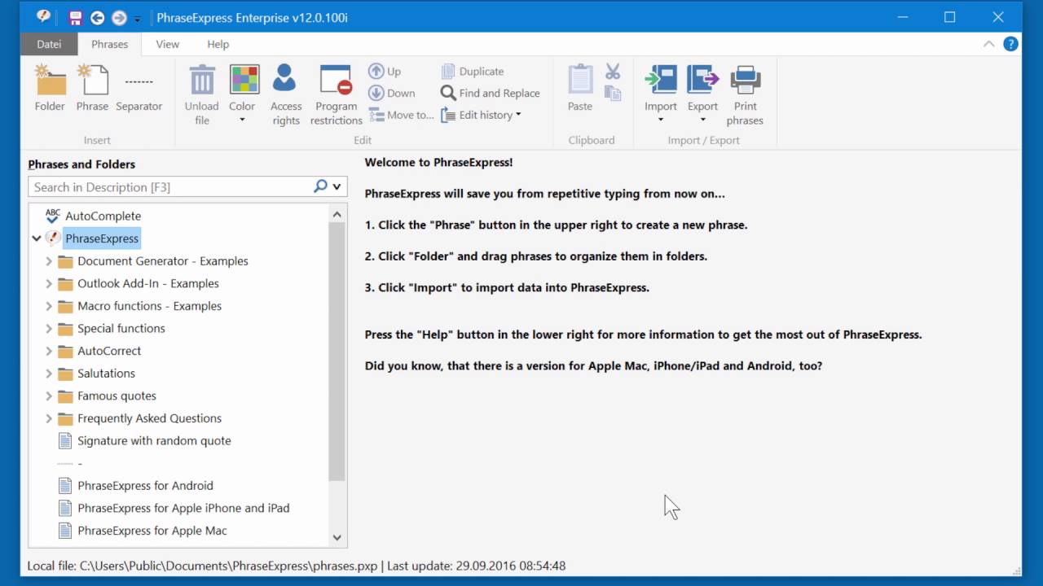The width and height of the screenshot is (1043, 586).
Task: Move item Down
Action: [392, 94]
